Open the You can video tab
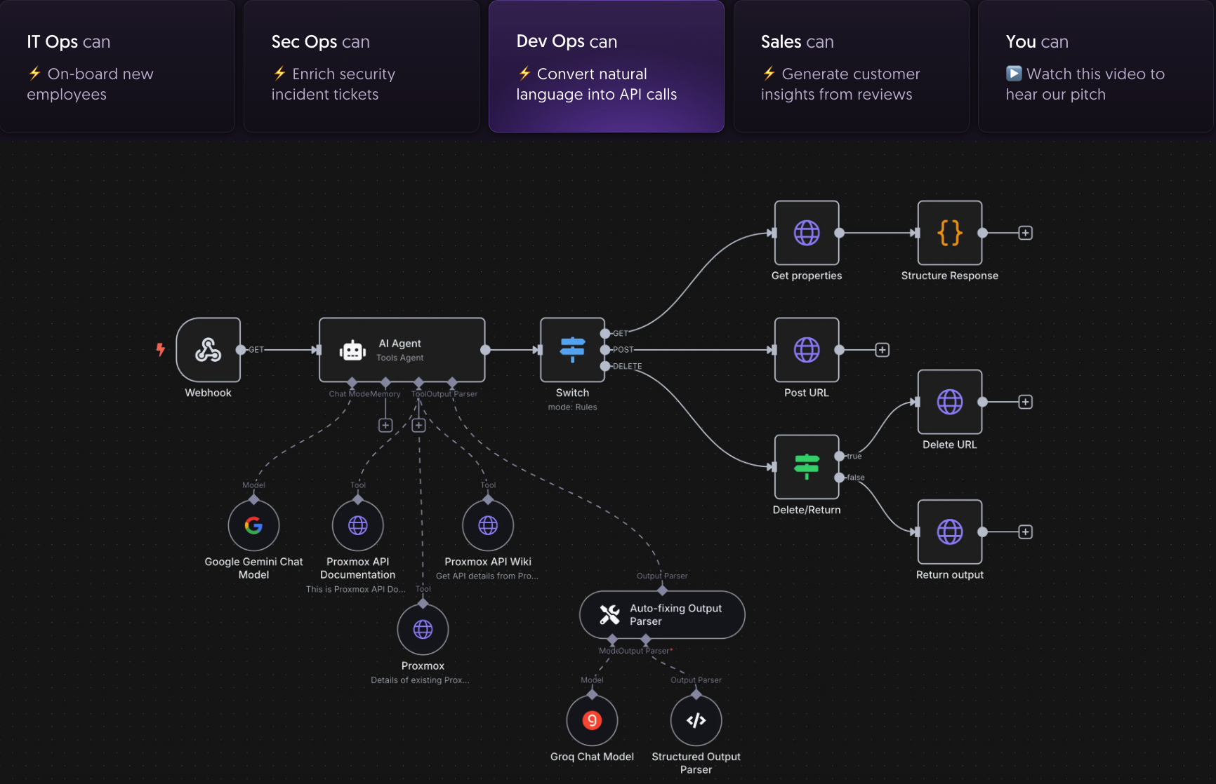 tap(1096, 66)
